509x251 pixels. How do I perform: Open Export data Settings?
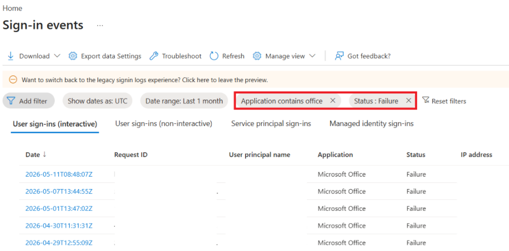click(105, 56)
